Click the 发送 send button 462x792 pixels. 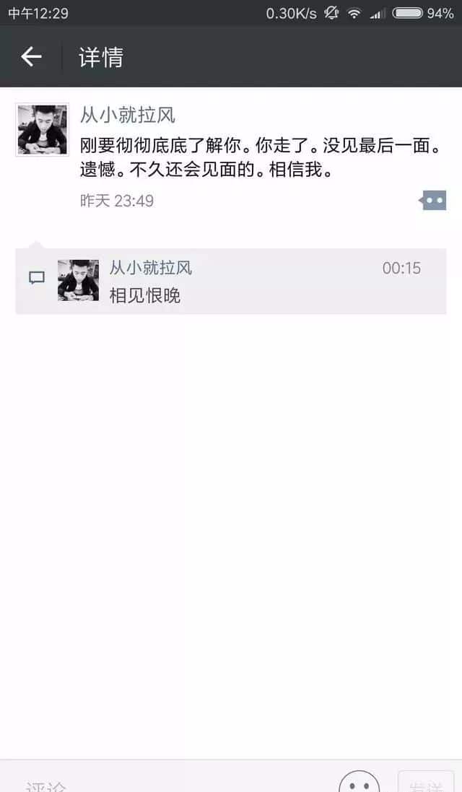coord(426,783)
